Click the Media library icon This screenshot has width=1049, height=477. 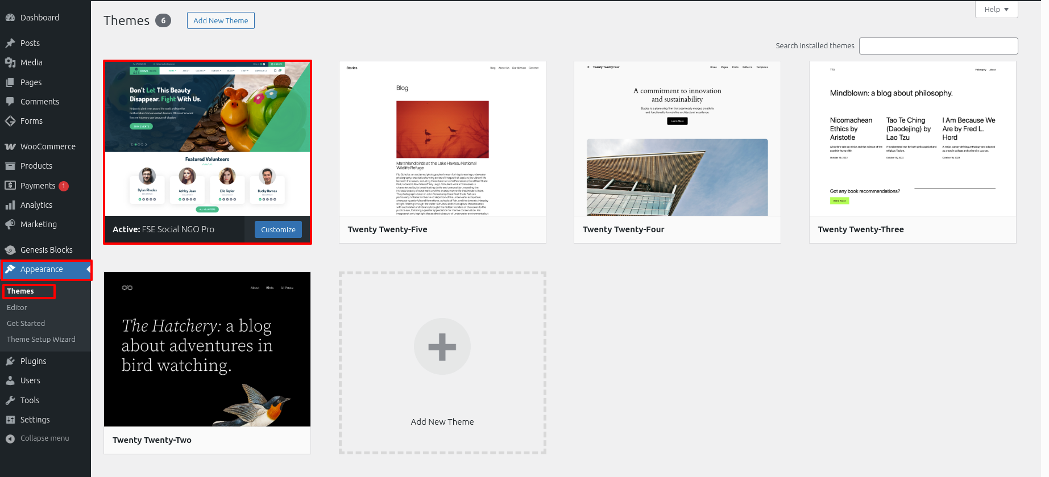tap(10, 62)
